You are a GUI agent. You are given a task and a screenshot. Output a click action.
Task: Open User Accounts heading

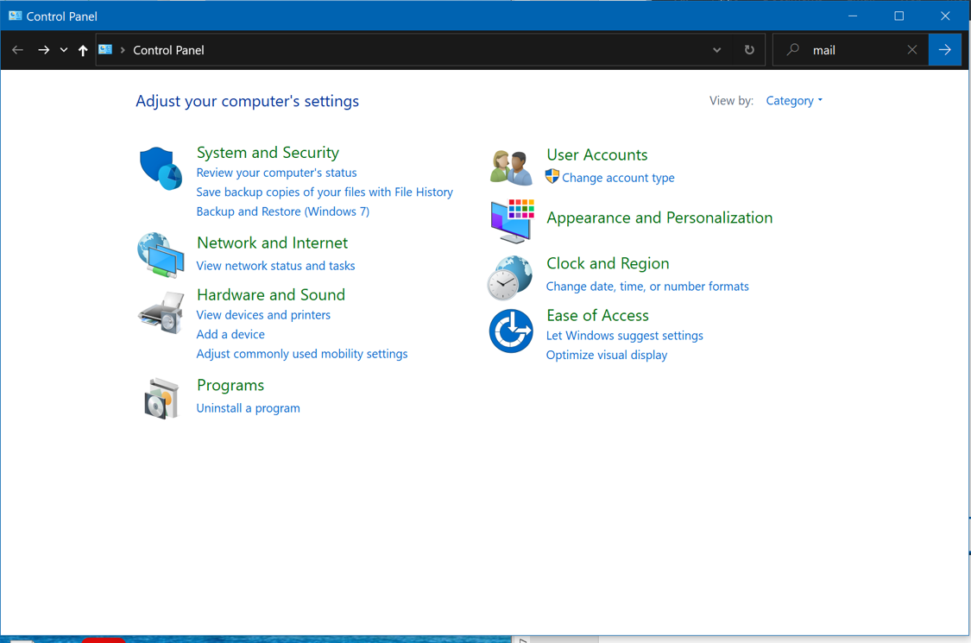(597, 154)
